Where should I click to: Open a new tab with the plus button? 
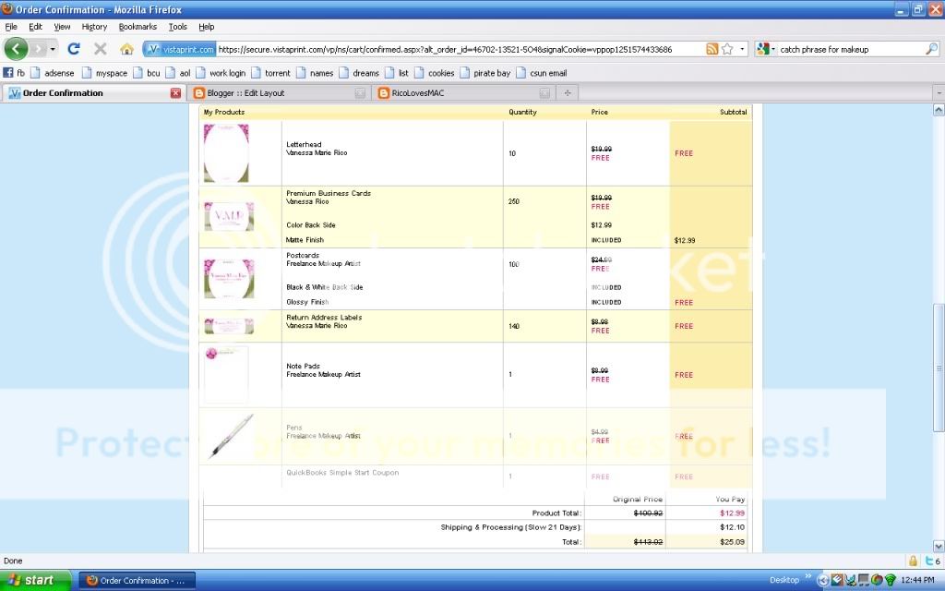click(568, 93)
